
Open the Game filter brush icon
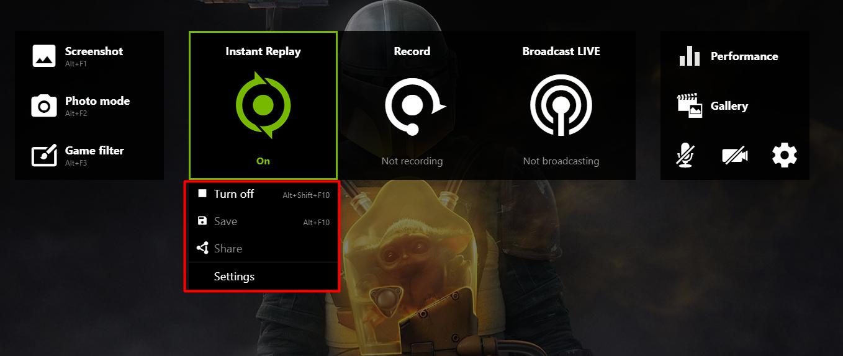(x=44, y=155)
